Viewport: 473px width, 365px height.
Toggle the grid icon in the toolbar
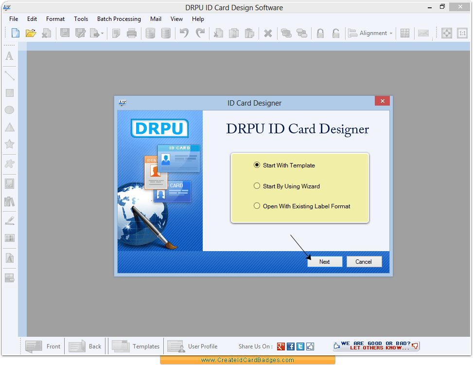tap(405, 33)
